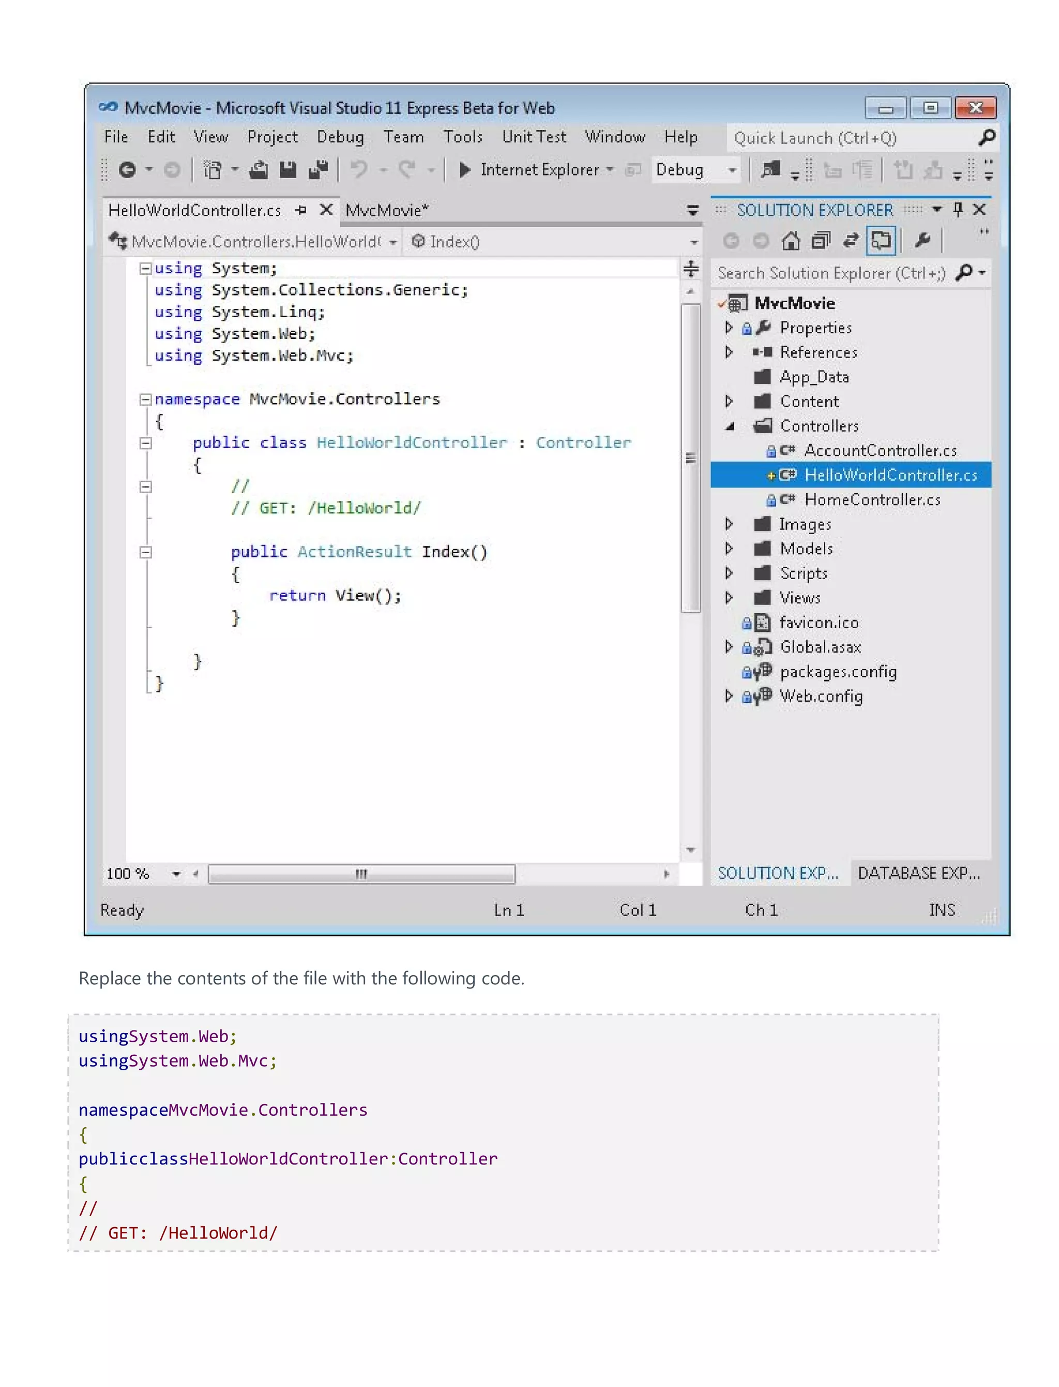Select packages.config in Solution Explorer
Image resolution: width=1059 pixels, height=1387 pixels.
[838, 672]
